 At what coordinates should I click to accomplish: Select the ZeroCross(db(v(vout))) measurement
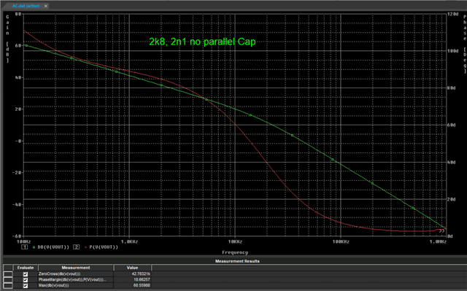59,274
